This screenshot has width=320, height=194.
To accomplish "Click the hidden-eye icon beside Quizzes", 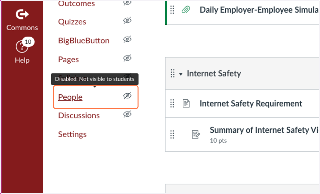I will 127,21.
